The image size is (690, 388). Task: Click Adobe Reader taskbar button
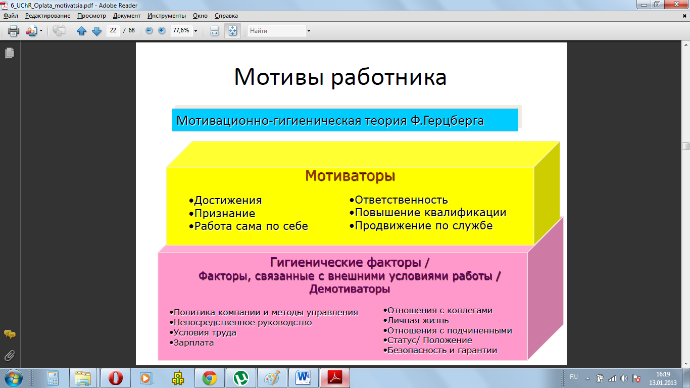[335, 378]
